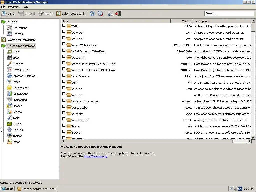
Task: Click the Libraries category icon
Action: coord(9,130)
